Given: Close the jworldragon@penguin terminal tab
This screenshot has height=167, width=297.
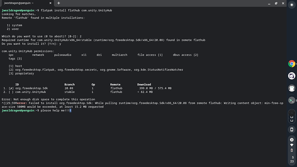Looking at the screenshot, I should (x=50, y=3).
